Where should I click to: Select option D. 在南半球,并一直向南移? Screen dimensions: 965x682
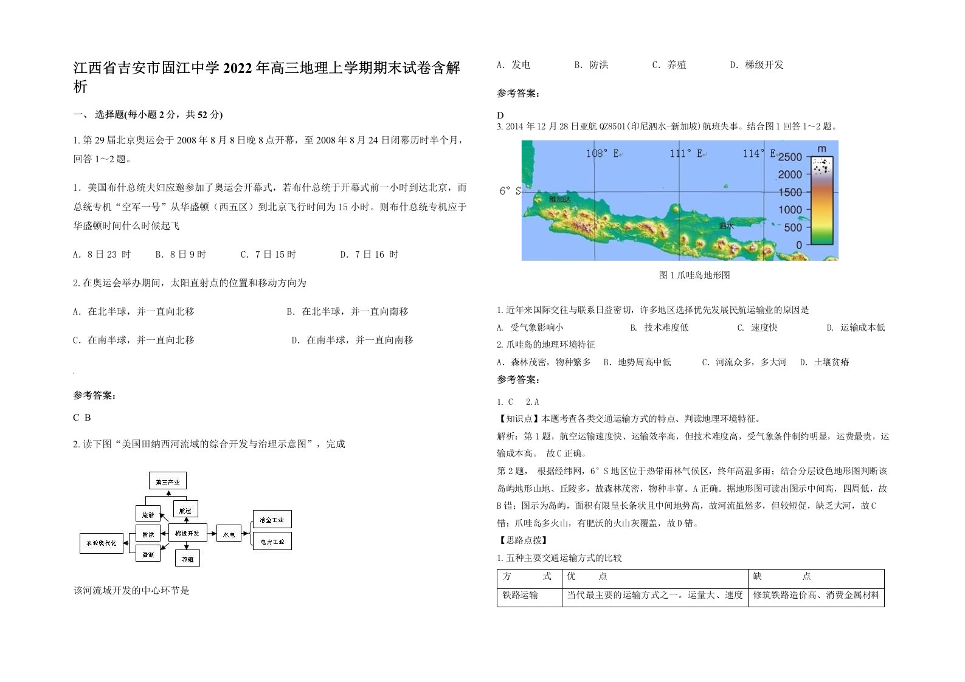coord(353,340)
